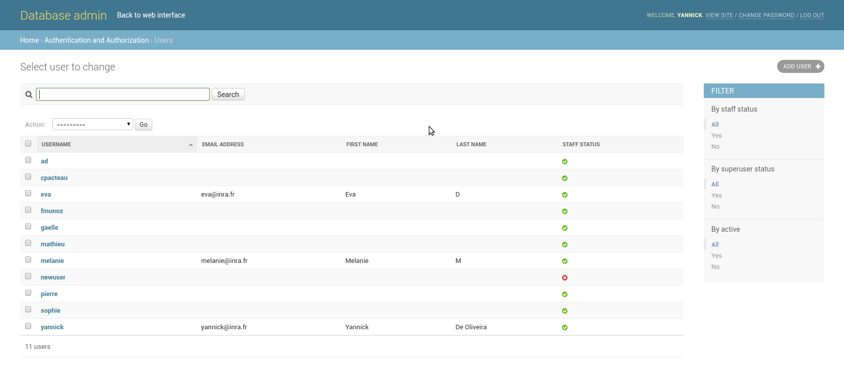Click the Log Out link
The image size is (844, 371).
tap(812, 15)
